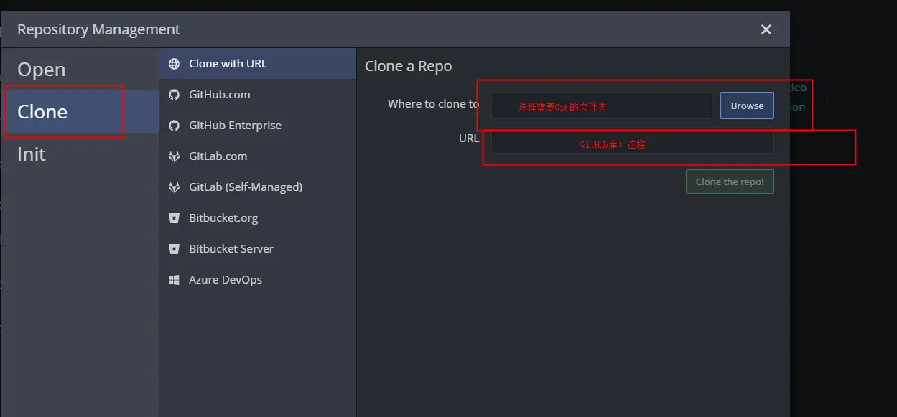
Task: Click the GitLab (Self-Managed) fox icon
Action: (174, 187)
